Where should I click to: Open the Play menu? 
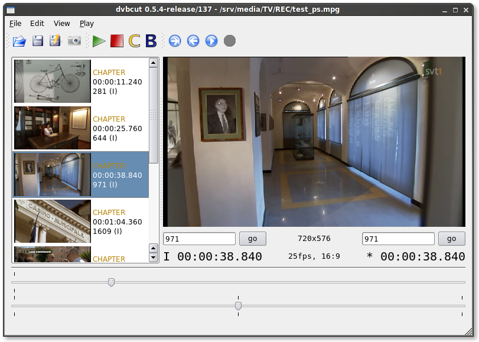(86, 23)
